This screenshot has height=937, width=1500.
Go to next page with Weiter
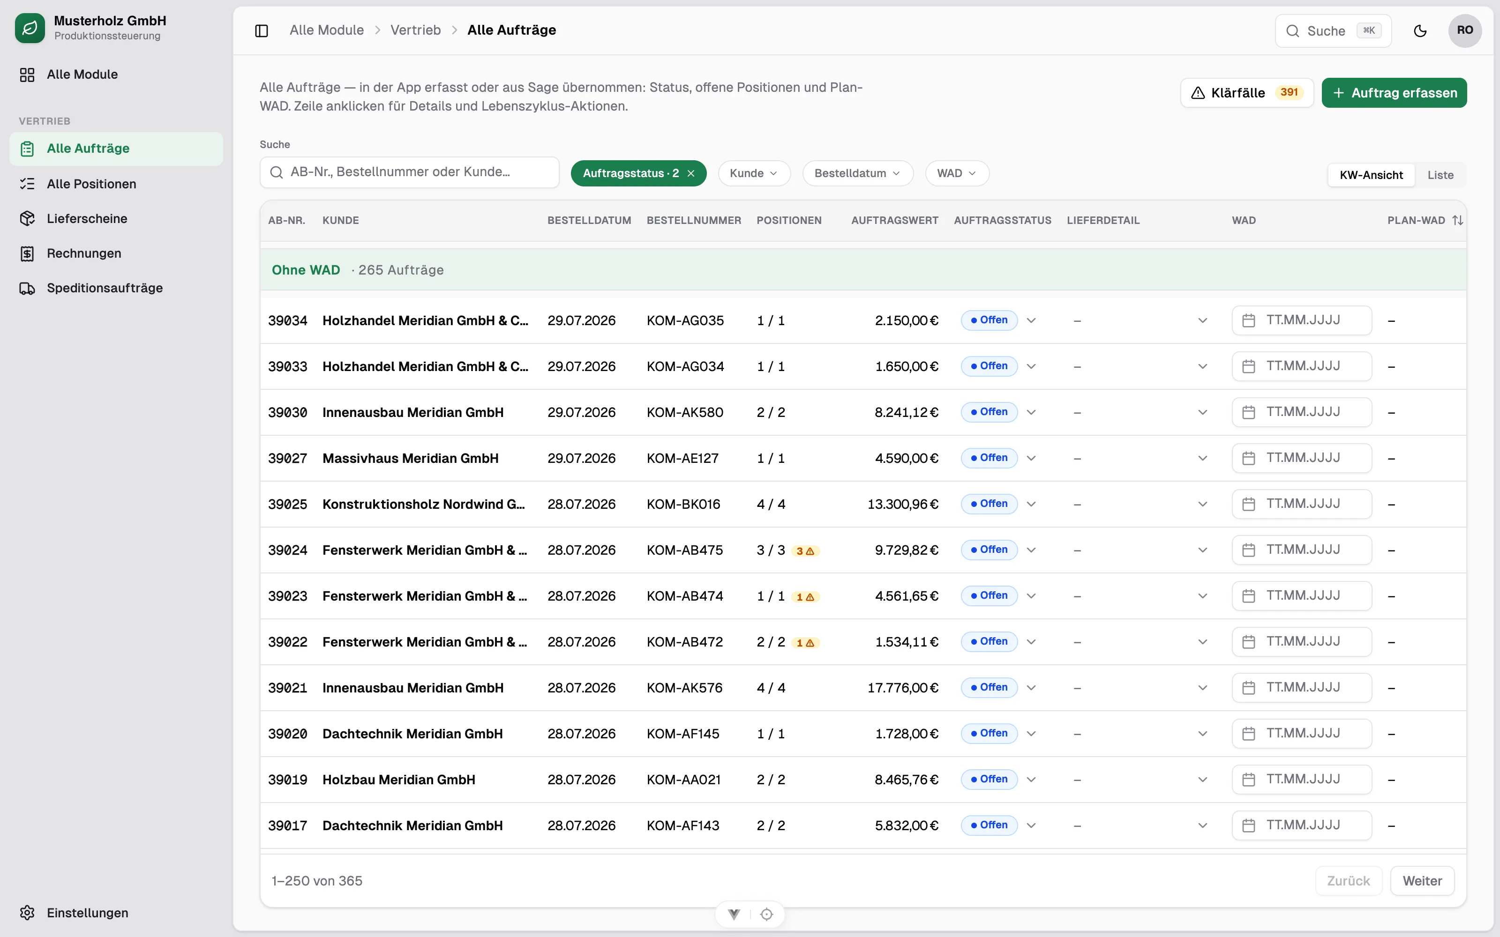1422,881
